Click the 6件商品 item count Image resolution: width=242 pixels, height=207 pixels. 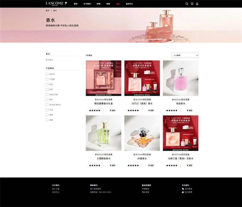(89, 55)
